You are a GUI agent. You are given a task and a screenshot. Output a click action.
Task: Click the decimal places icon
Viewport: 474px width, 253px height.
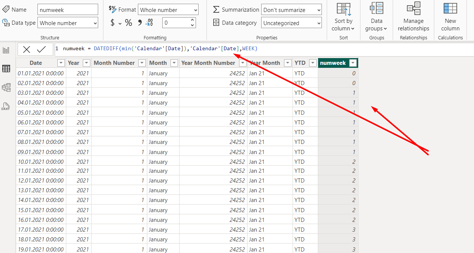click(x=149, y=23)
